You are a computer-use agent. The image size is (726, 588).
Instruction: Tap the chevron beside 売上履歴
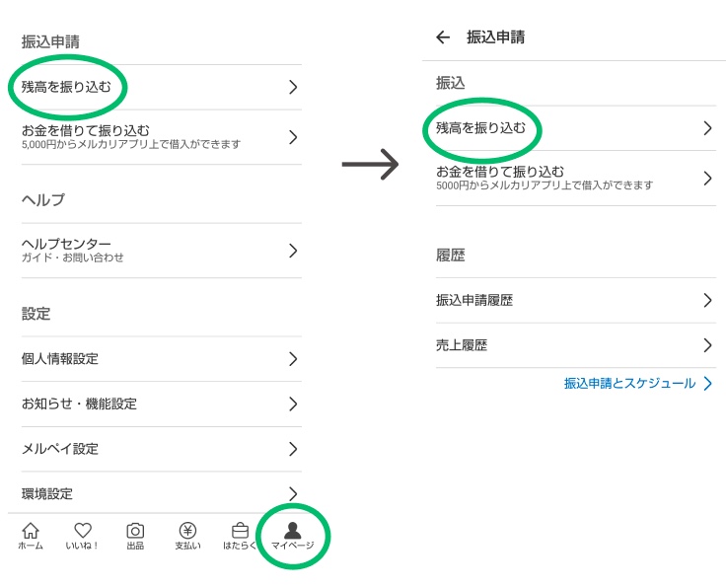(x=707, y=345)
